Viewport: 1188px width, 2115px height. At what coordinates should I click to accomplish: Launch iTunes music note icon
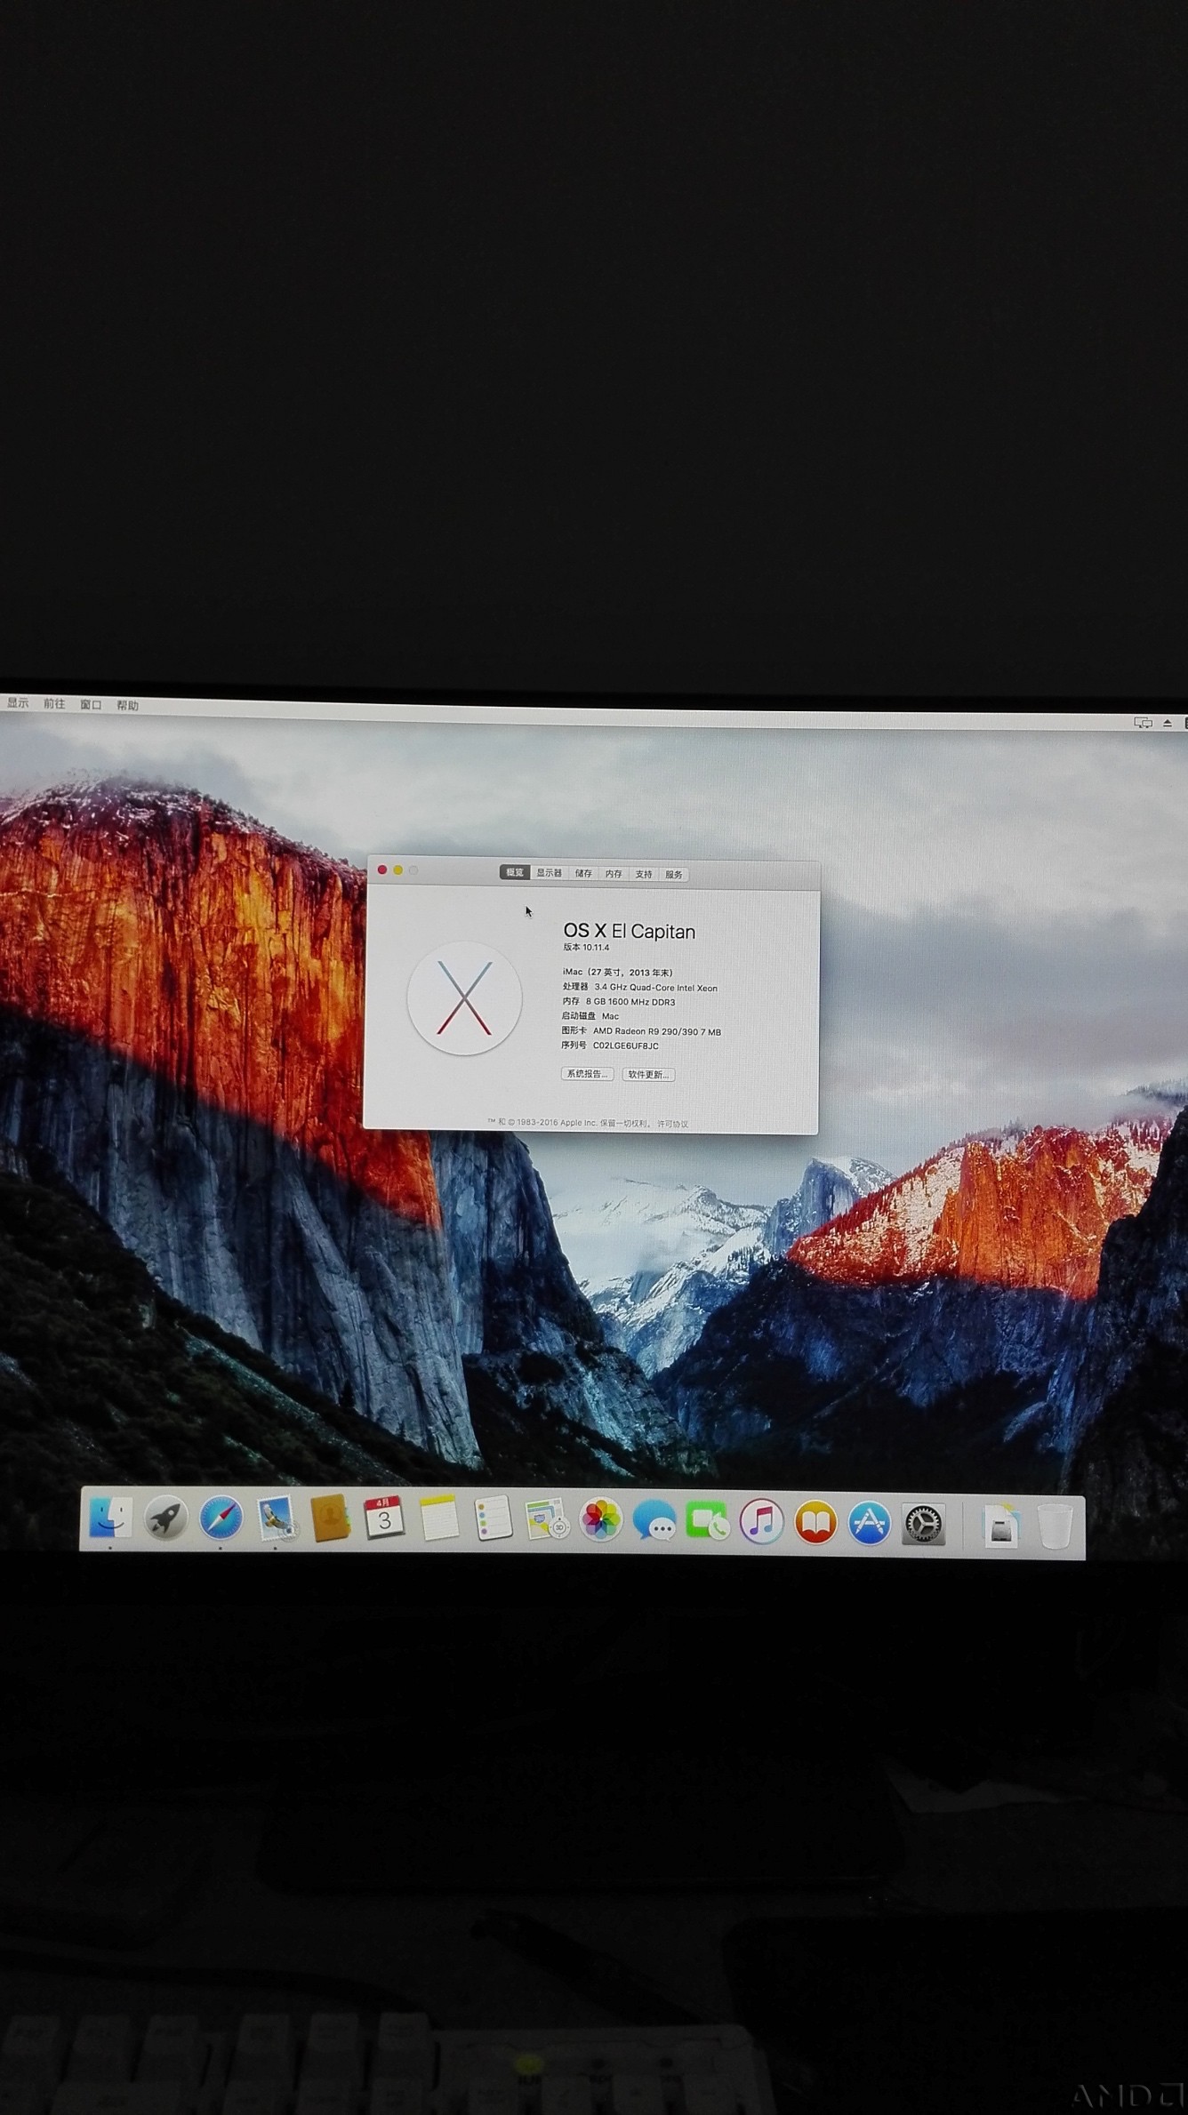click(762, 1521)
